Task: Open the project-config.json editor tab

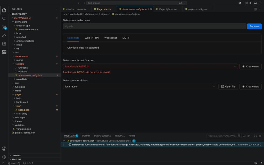Action: (x=198, y=9)
